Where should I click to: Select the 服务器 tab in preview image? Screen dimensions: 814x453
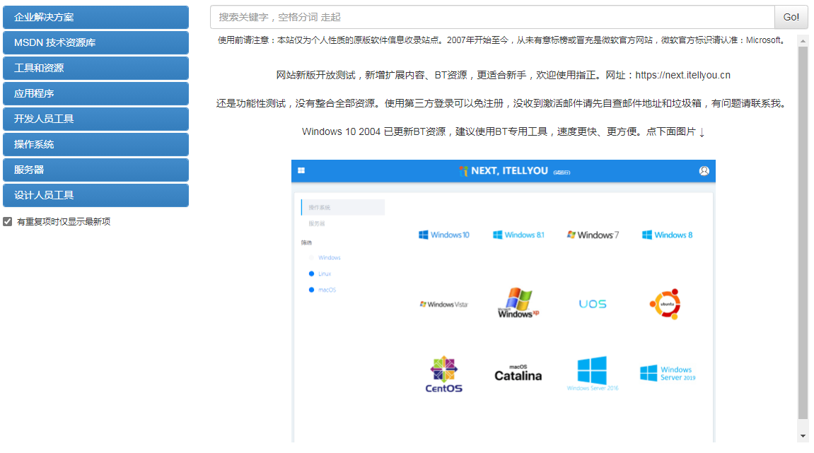317,223
